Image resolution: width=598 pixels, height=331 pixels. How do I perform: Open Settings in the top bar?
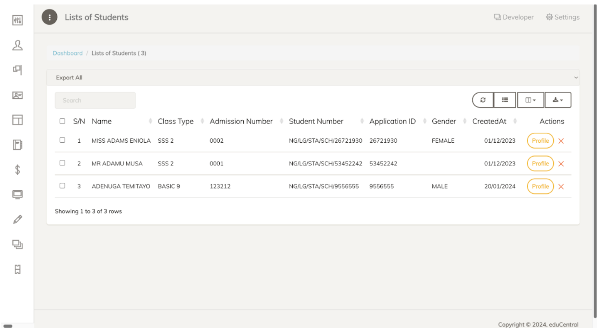click(563, 17)
